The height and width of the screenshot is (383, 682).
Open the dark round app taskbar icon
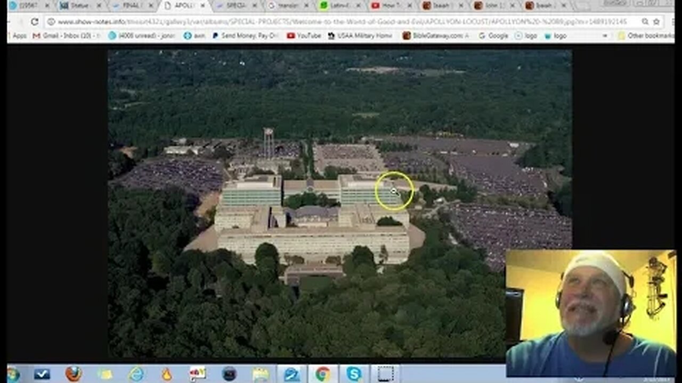[x=229, y=374]
